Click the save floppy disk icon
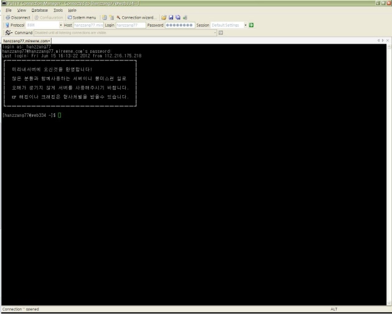392x316 pixels. coord(170,17)
